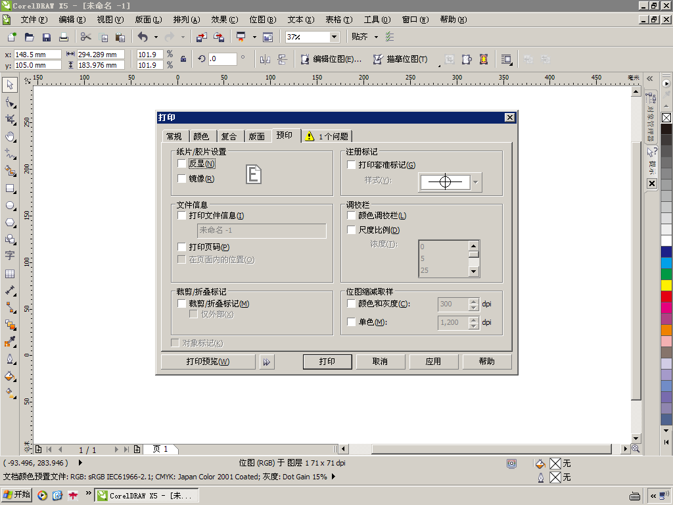Click the Export toolbar icon
The width and height of the screenshot is (673, 505).
(x=219, y=37)
